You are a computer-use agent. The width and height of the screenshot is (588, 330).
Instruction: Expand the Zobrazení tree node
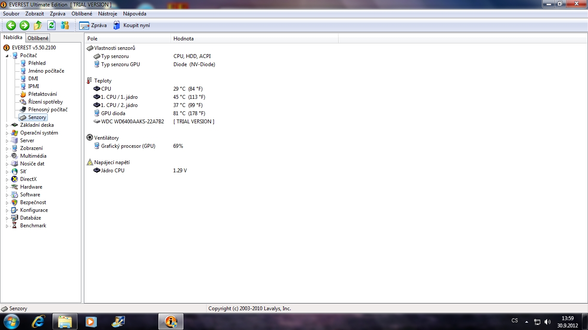pyautogui.click(x=7, y=148)
